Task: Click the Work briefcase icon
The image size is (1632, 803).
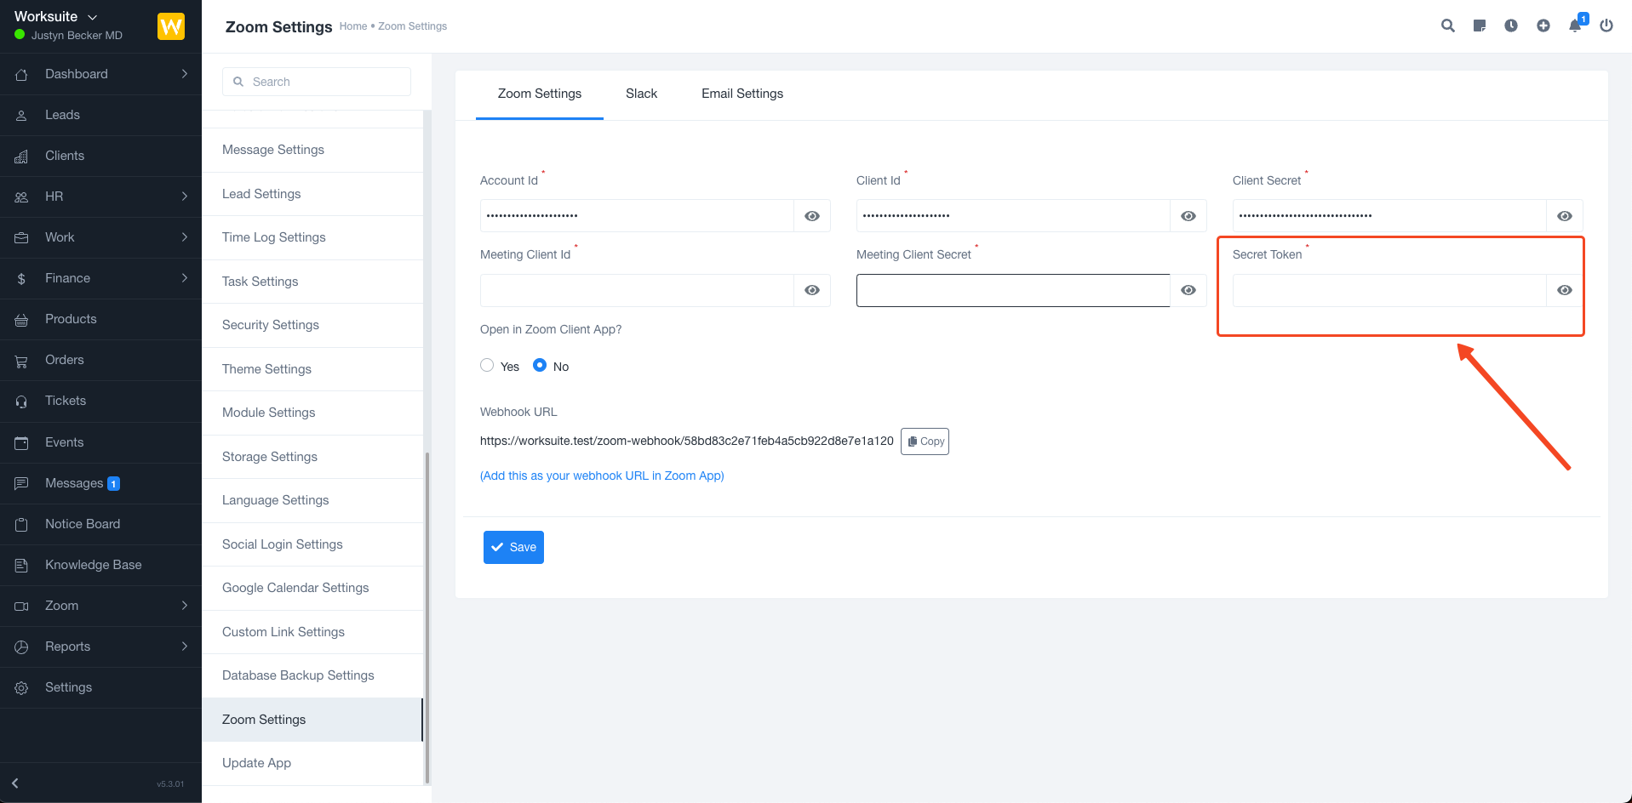Action: point(21,237)
